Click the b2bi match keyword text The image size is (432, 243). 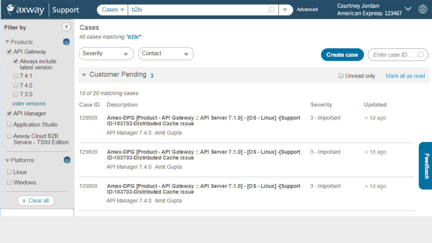pyautogui.click(x=133, y=37)
